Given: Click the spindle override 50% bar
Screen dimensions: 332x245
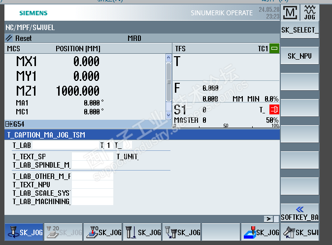Looking at the screenshot, I should (227, 126).
